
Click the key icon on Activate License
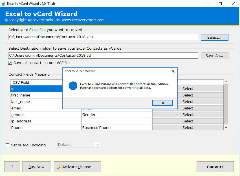click(59, 167)
